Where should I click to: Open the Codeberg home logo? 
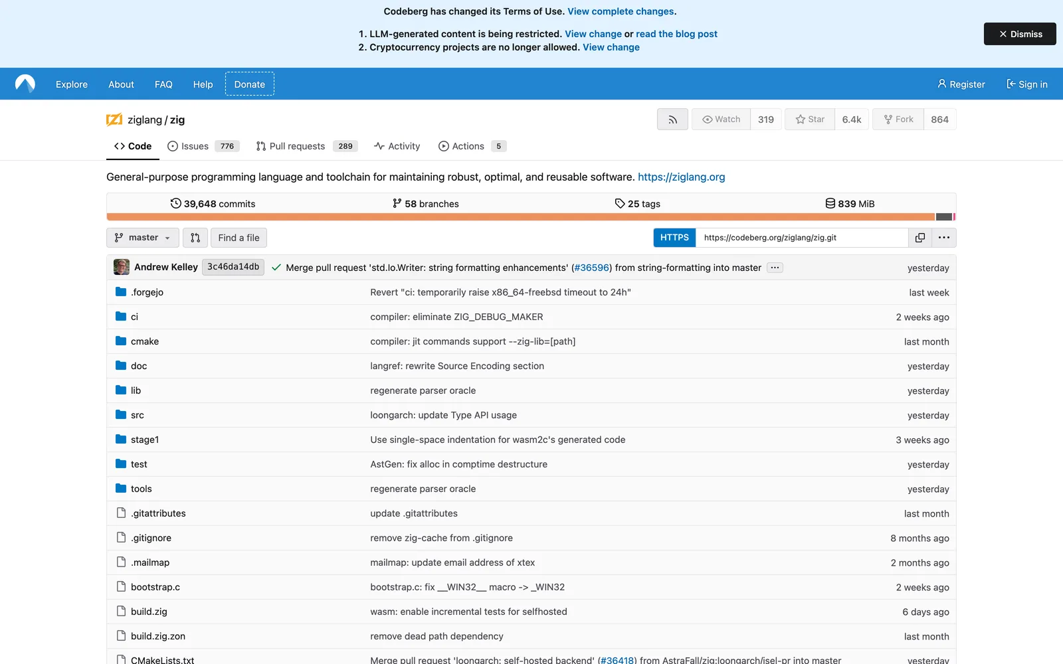click(25, 84)
